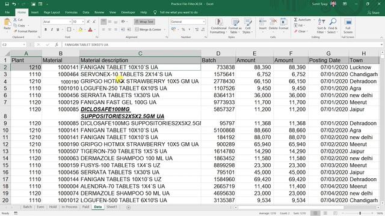Click the Cut scissors command
Image resolution: width=385 pixels, height=216 pixels.
[18, 20]
